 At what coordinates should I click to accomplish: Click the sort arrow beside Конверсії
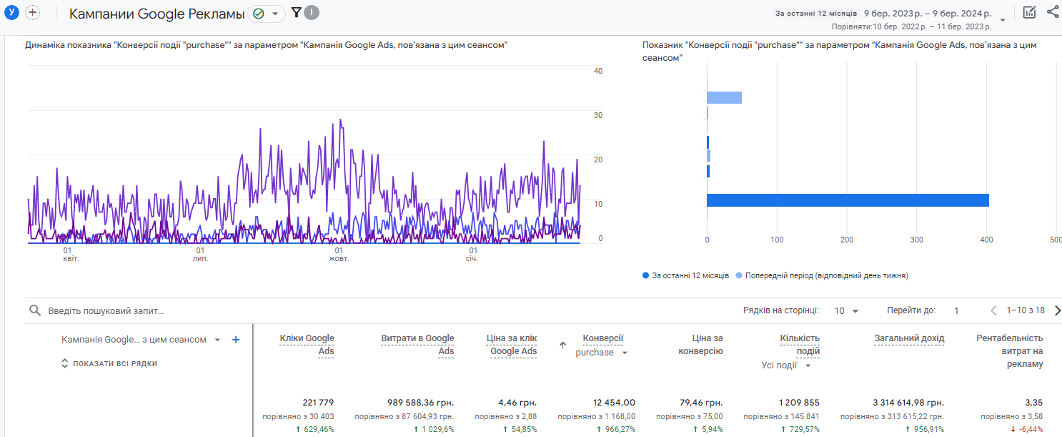(x=562, y=345)
